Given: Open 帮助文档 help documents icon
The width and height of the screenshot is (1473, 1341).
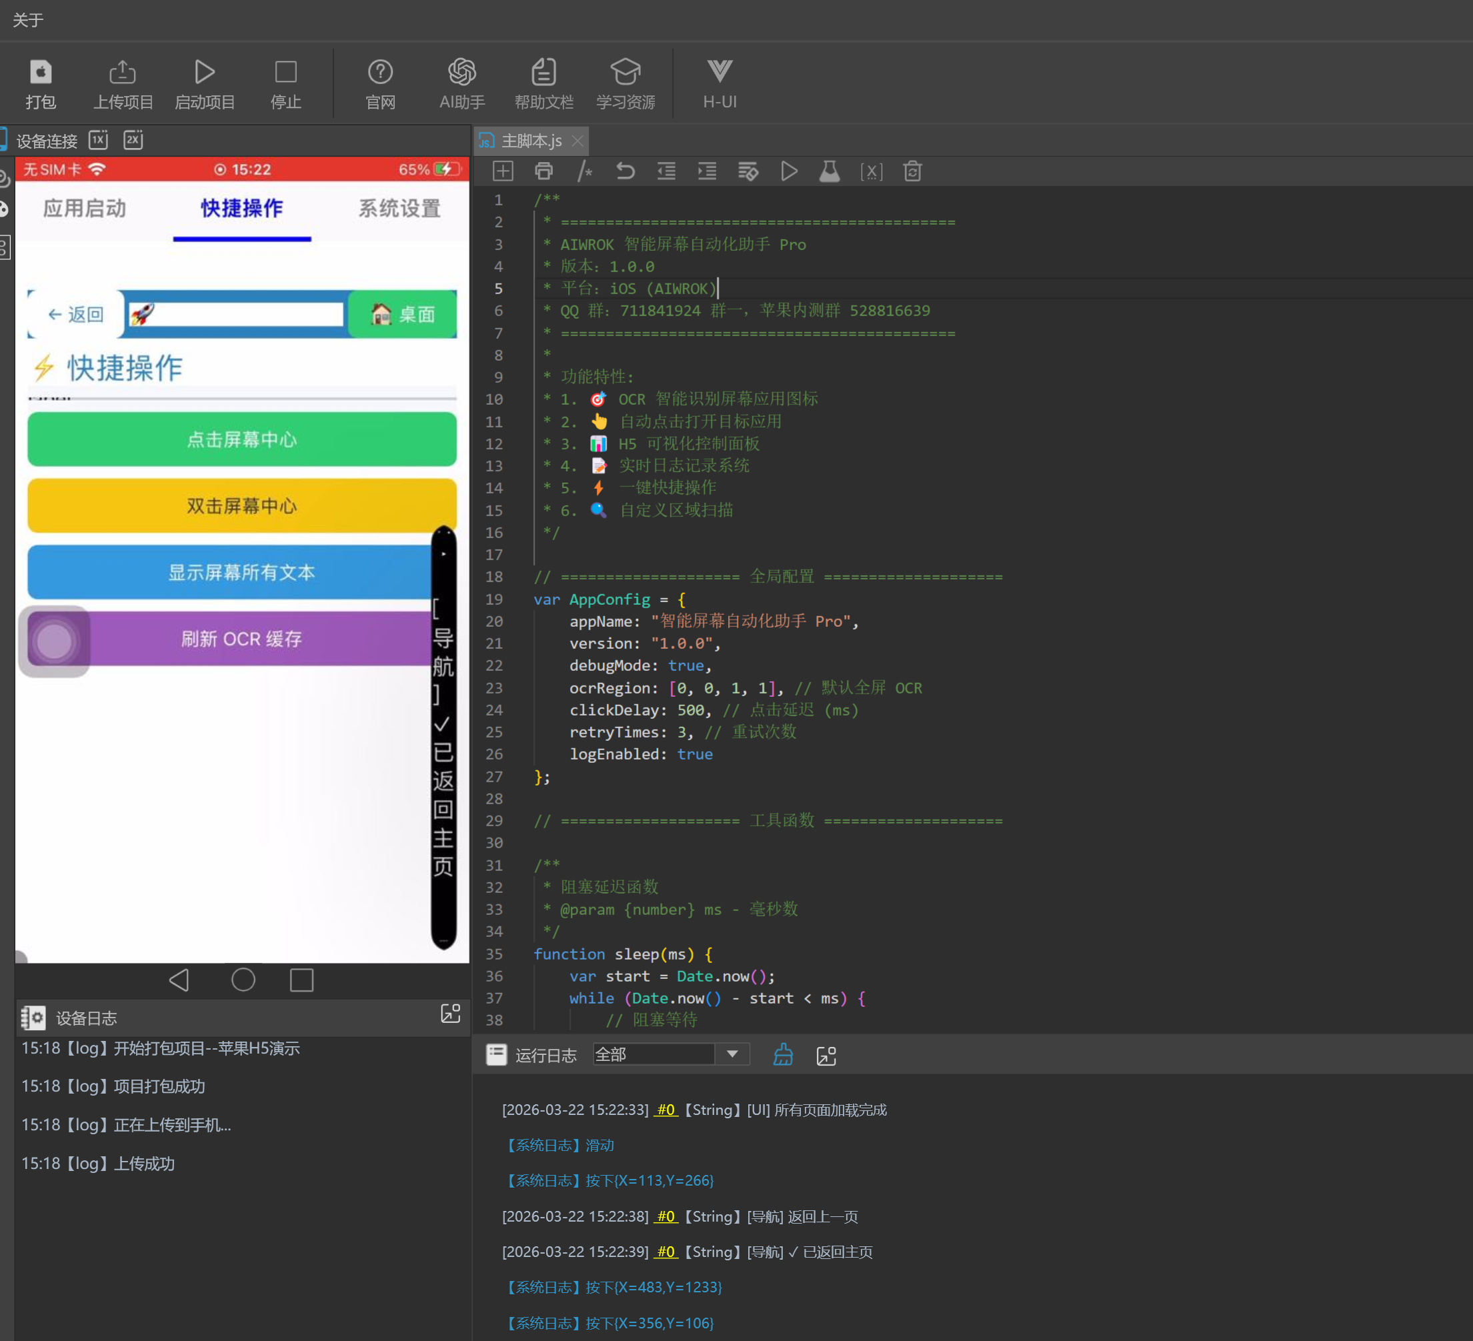Looking at the screenshot, I should click(x=543, y=72).
